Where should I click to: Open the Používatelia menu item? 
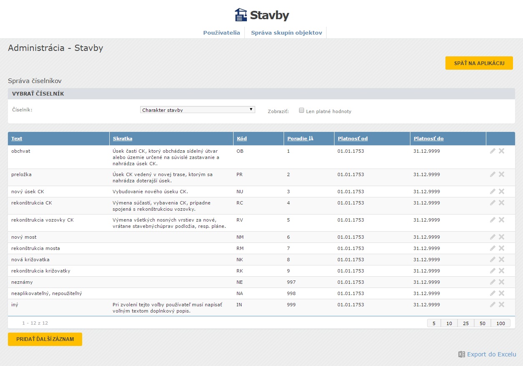click(221, 33)
